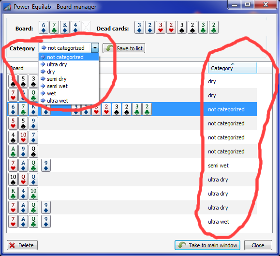The width and height of the screenshot is (280, 256).
Task: Delete the selected board entry
Action: coord(22,245)
